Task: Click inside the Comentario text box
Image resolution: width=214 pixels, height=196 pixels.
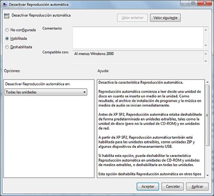Action: point(138,37)
